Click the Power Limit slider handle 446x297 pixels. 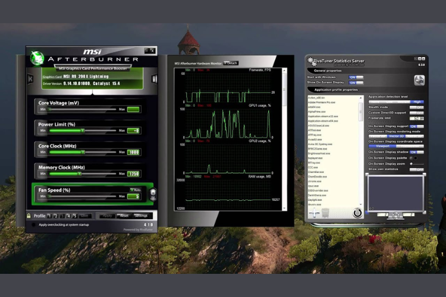click(83, 131)
